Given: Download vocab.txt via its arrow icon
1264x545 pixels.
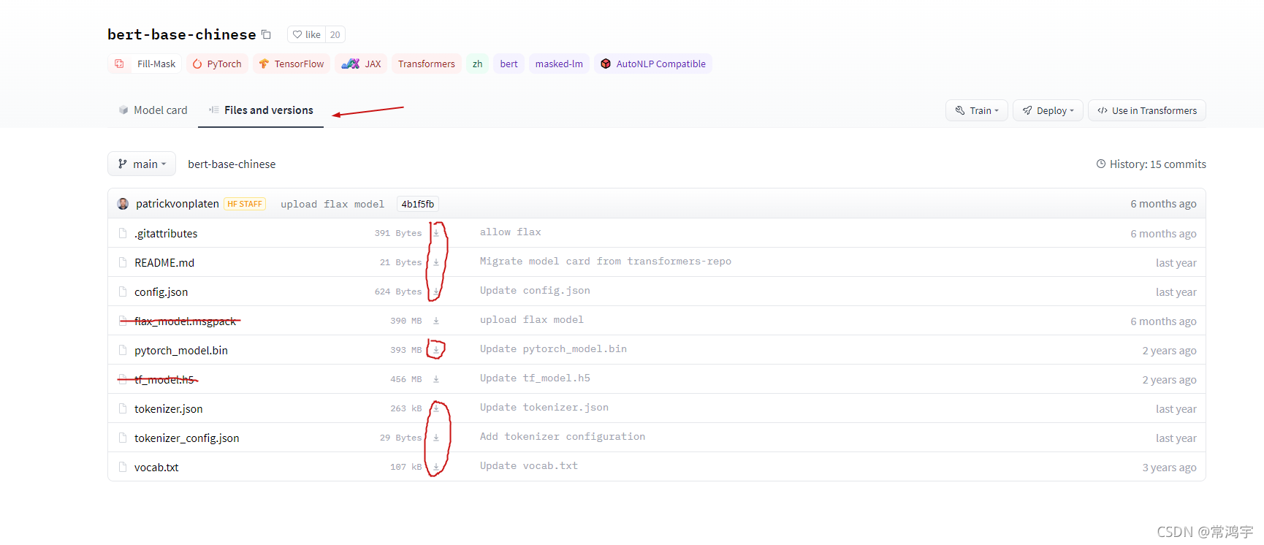Looking at the screenshot, I should coord(436,467).
